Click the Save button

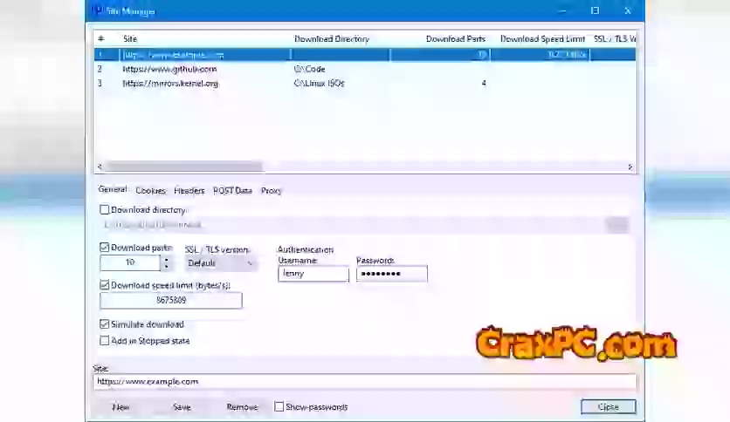tap(182, 407)
